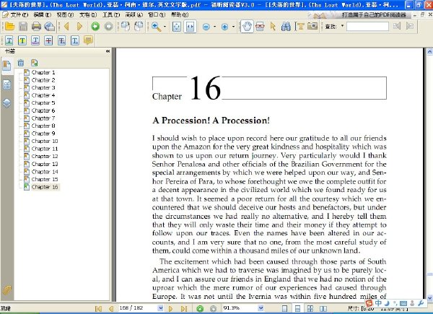Open the Edit (编辑) menu

click(43, 14)
